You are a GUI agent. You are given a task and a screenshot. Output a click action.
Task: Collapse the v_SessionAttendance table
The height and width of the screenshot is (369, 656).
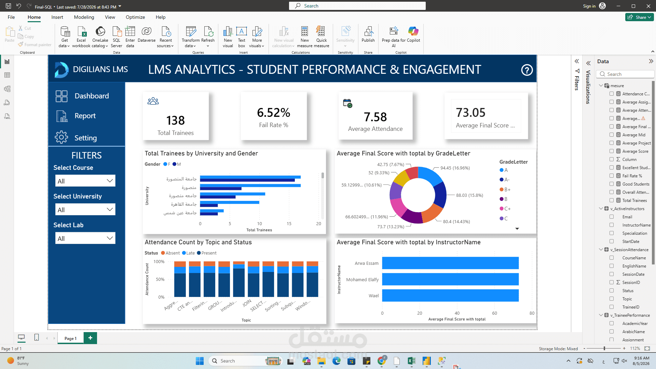[601, 249]
